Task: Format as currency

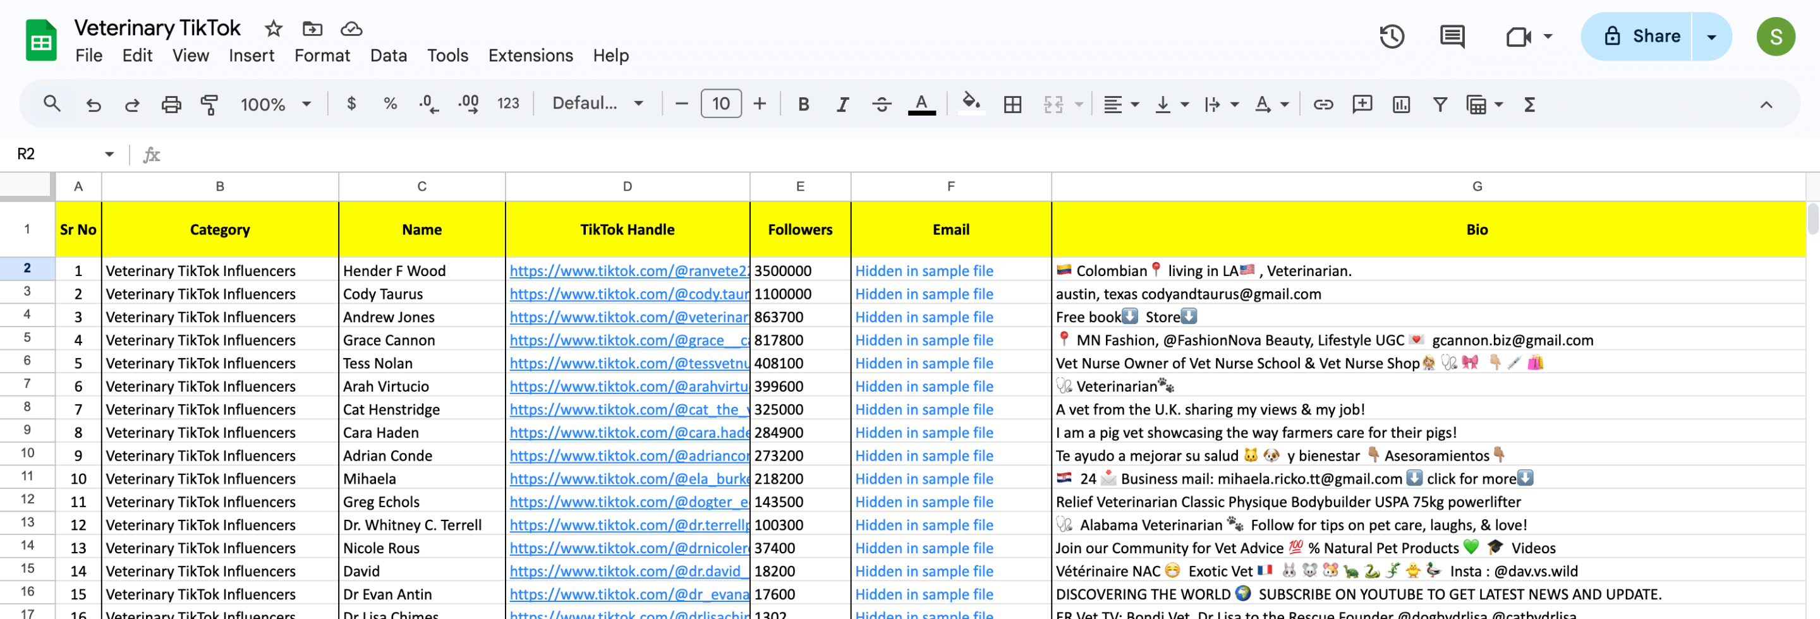Action: 351,104
